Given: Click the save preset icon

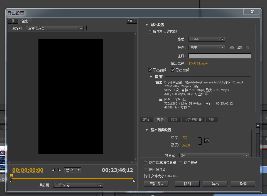Looking at the screenshot, I should (232, 48).
